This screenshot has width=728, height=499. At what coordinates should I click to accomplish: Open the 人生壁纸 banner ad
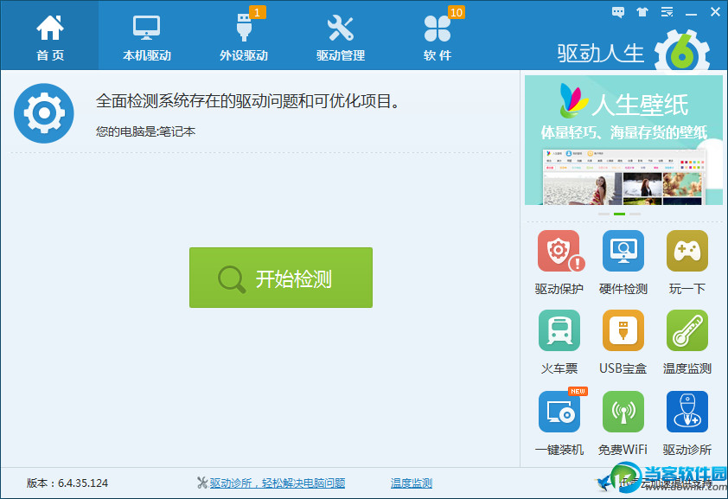[623, 140]
